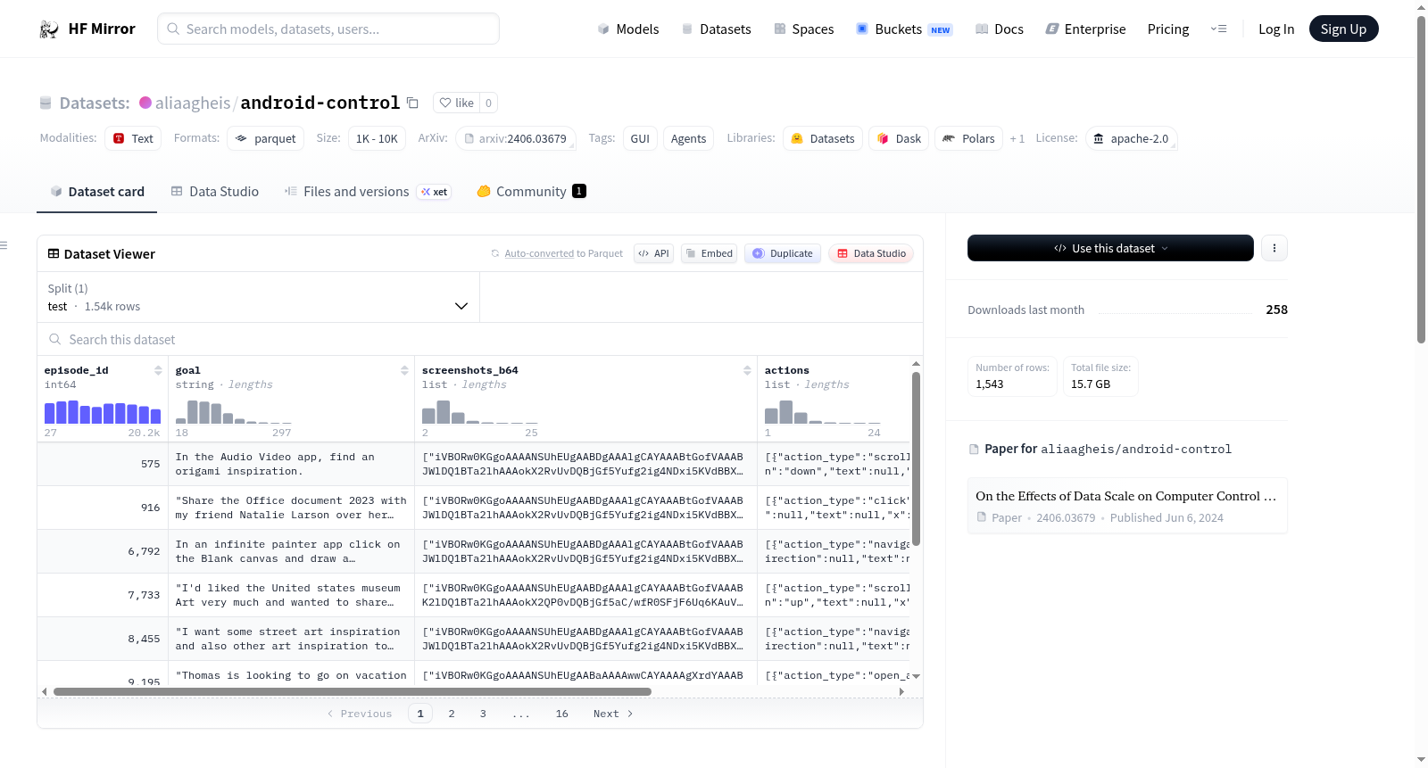Click the GUI tag
The width and height of the screenshot is (1428, 768).
(x=640, y=138)
